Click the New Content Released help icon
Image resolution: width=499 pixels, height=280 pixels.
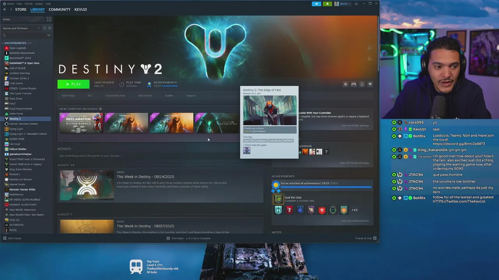click(x=100, y=109)
